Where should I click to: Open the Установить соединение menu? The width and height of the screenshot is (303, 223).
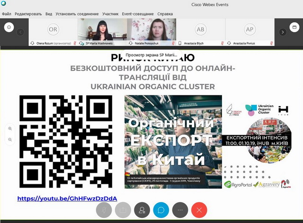77,14
